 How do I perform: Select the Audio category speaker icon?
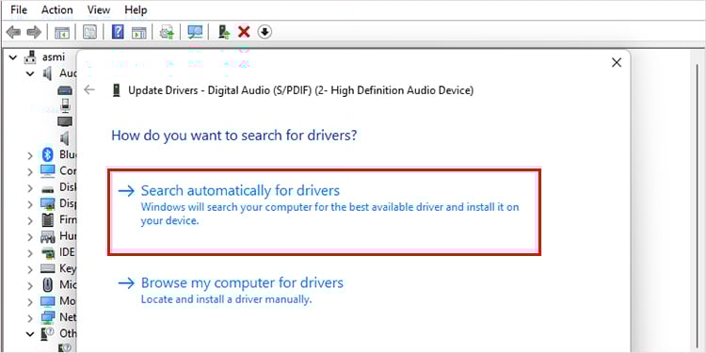[x=47, y=72]
